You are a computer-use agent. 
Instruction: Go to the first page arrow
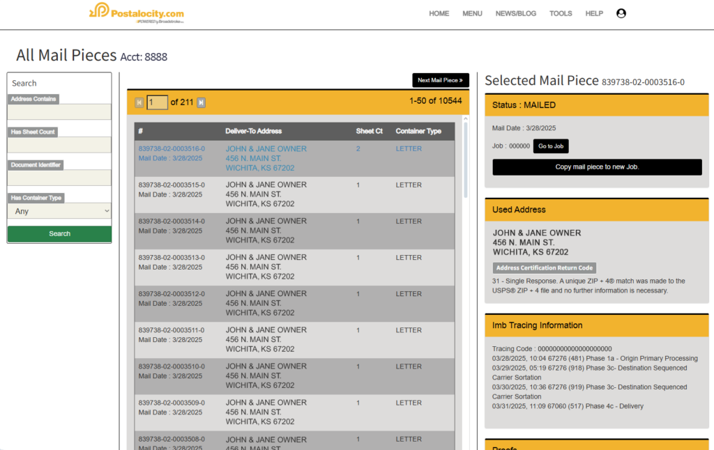[139, 103]
